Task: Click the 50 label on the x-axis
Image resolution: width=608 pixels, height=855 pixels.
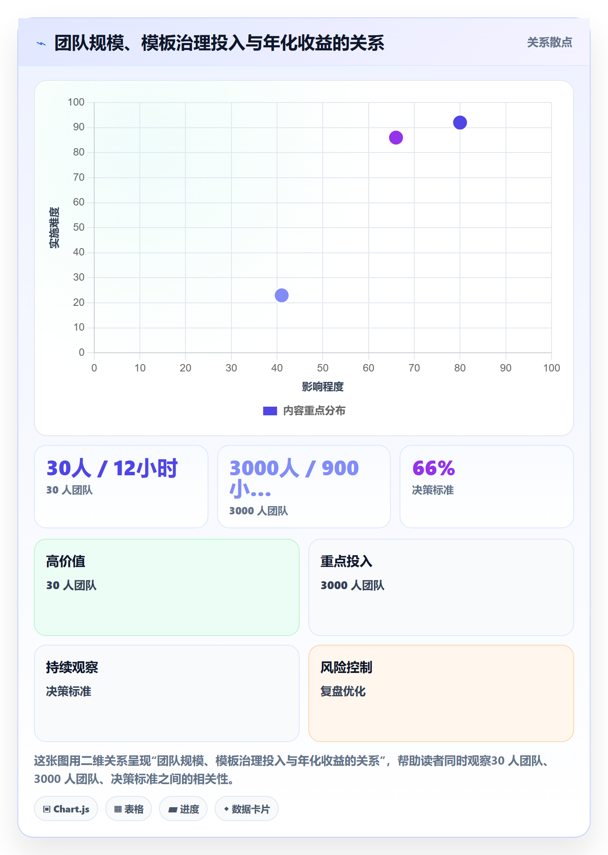Action: click(323, 368)
